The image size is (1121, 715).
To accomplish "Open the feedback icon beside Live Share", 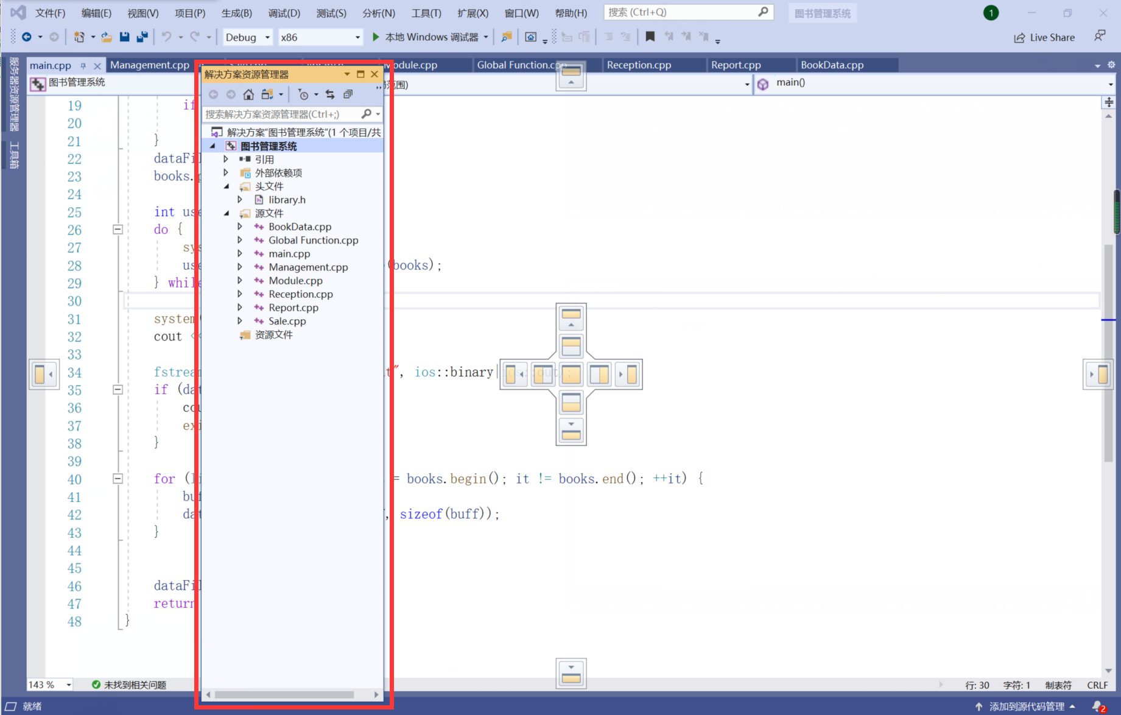I will click(x=1099, y=37).
